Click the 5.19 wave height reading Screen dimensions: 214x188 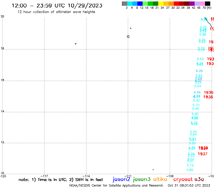[x=190, y=165]
